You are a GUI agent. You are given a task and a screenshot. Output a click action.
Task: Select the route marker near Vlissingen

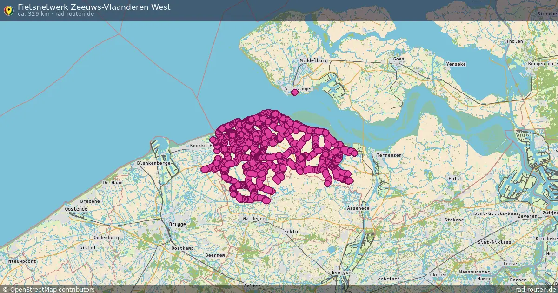[294, 93]
